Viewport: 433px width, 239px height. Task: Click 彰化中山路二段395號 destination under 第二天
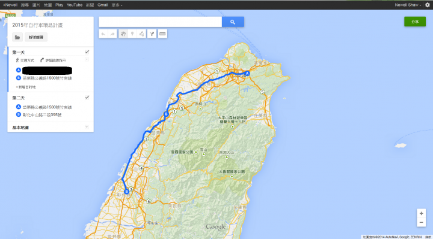click(42, 114)
